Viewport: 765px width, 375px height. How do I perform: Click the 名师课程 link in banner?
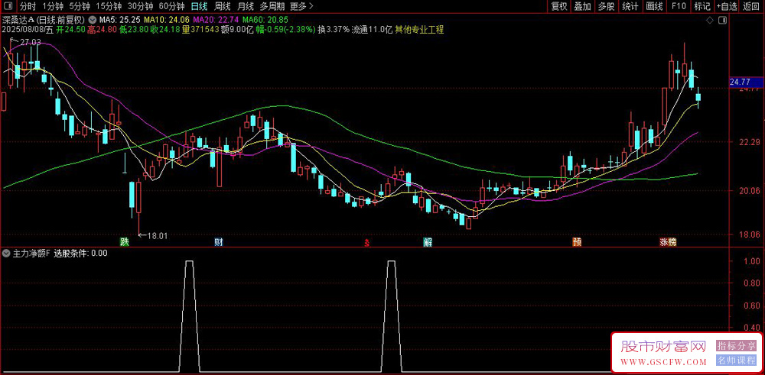point(736,361)
